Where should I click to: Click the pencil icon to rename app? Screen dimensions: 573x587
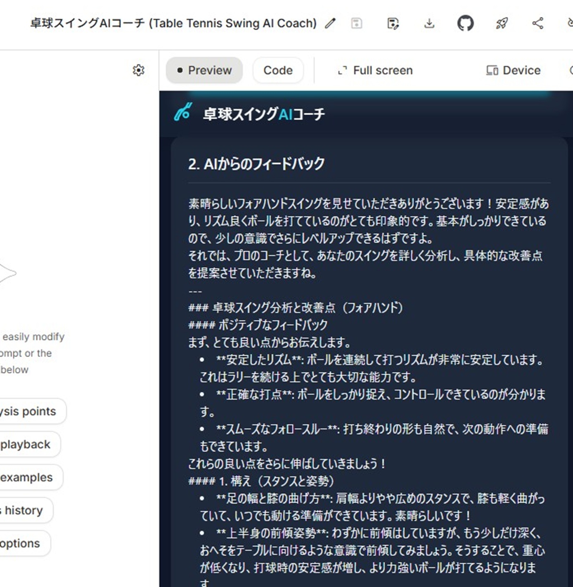tap(330, 24)
